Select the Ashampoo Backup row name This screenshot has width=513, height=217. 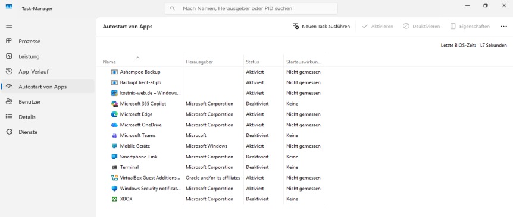coord(140,72)
